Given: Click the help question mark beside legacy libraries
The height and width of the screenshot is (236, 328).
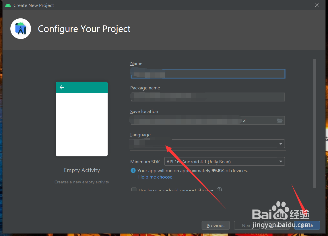Looking at the screenshot, I should click(x=219, y=189).
